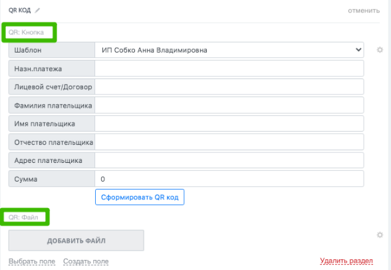The height and width of the screenshot is (270, 391).
Task: Edit the QR: Кнопка field name
Action: pyautogui.click(x=29, y=33)
